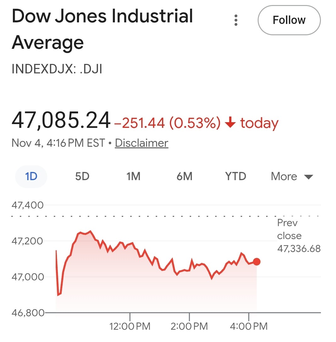Expand the More time ranges dropdown
This screenshot has height=342, width=336.
point(292,176)
